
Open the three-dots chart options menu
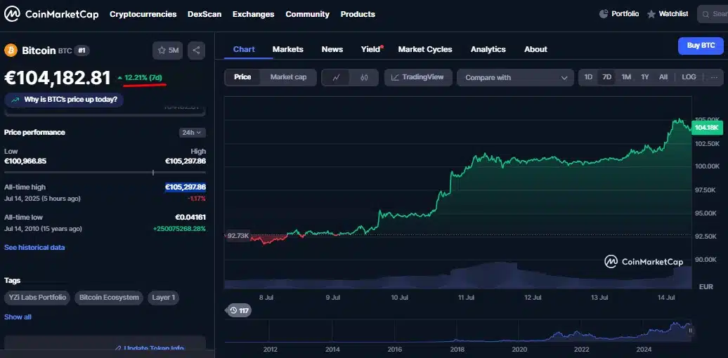coord(714,77)
